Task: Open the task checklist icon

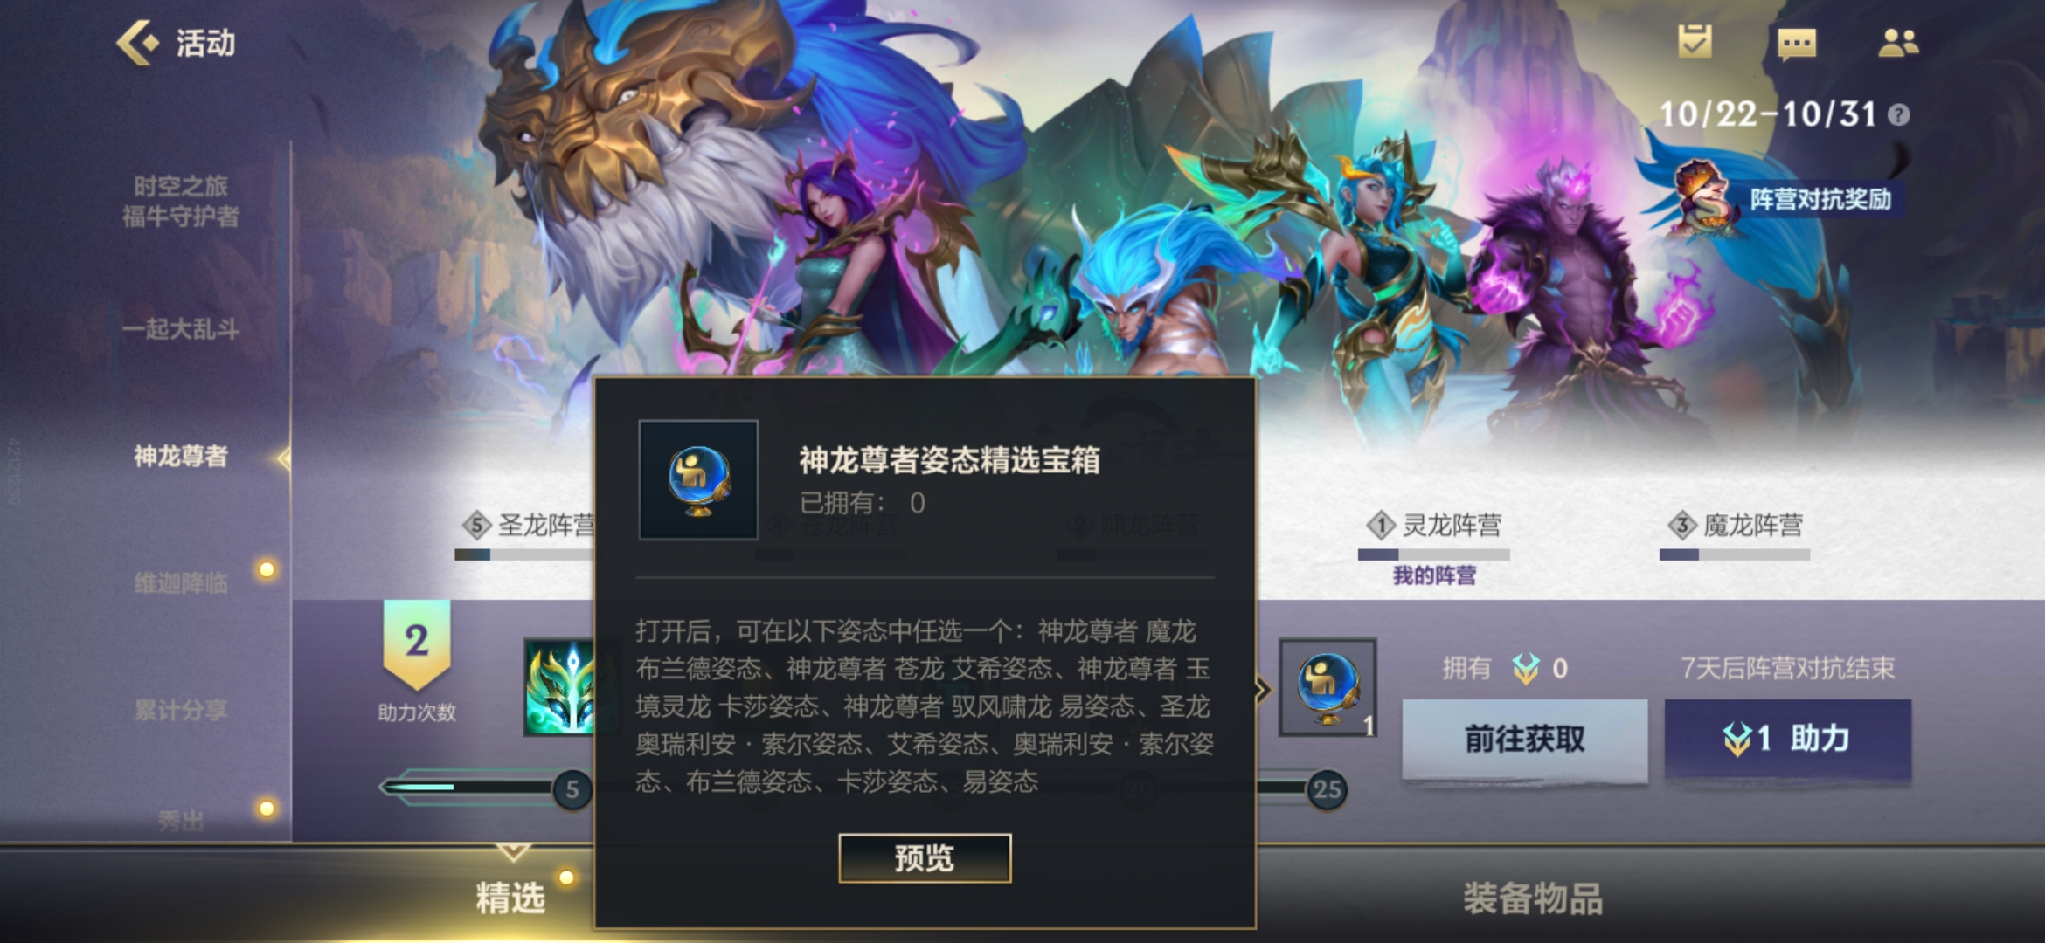Action: coord(1695,41)
